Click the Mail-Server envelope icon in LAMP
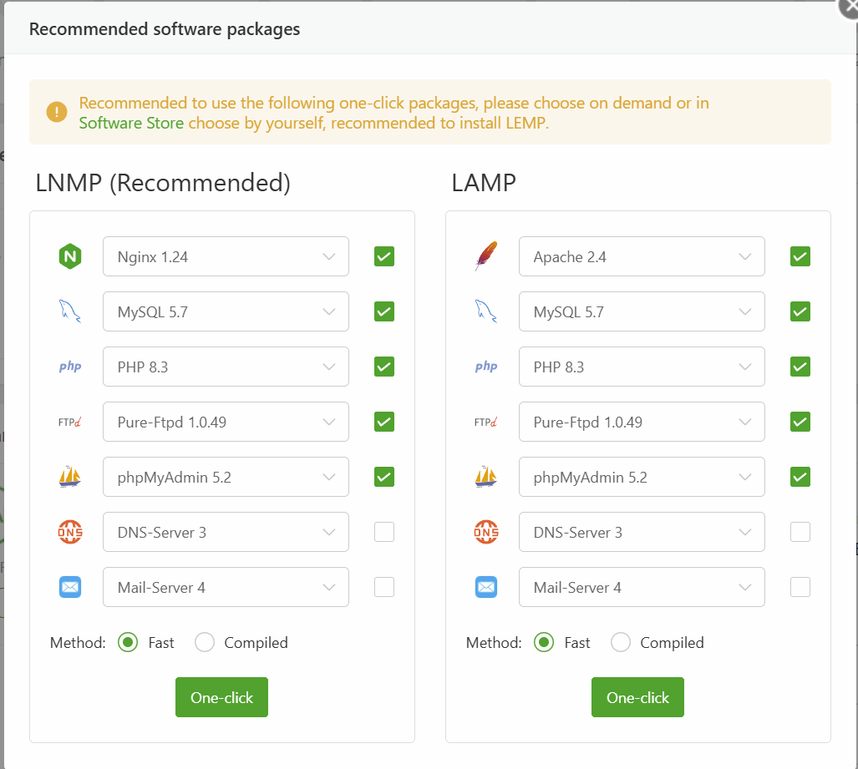Viewport: 858px width, 769px height. (486, 587)
